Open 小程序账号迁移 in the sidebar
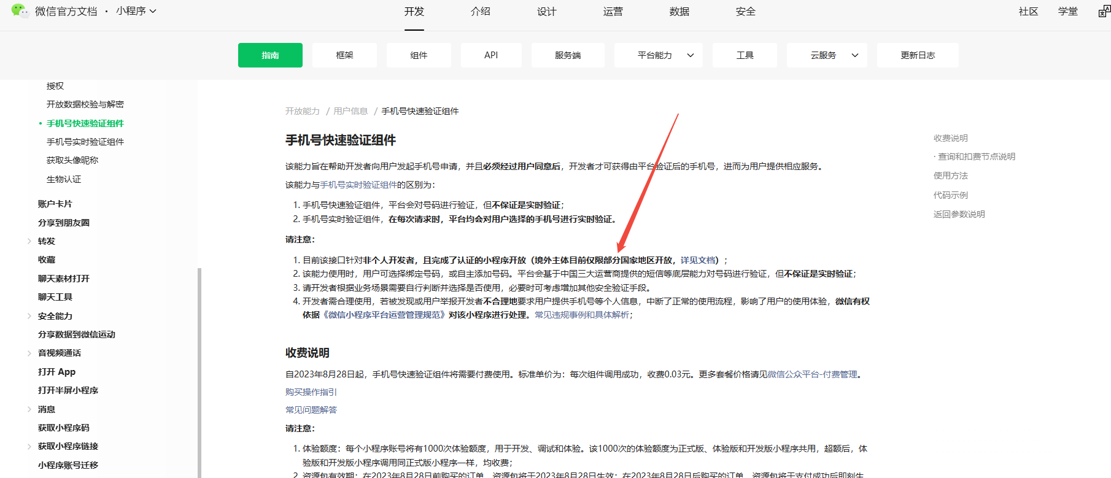 (x=68, y=465)
